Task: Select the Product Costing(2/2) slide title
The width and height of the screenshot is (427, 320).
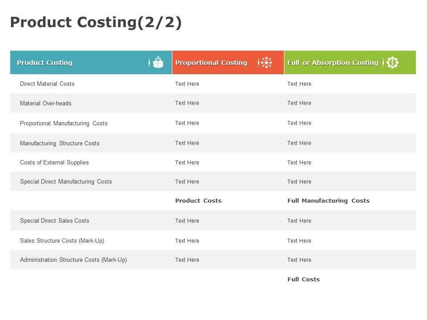Action: click(x=96, y=22)
